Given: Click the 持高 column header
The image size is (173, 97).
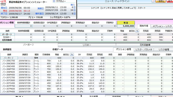Looking at the screenshot, I should click(110, 55).
